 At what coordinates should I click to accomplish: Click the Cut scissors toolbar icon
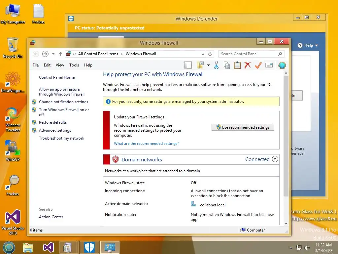216,65
